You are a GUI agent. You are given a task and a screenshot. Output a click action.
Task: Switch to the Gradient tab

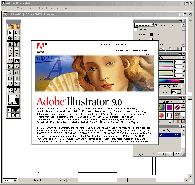point(173,86)
